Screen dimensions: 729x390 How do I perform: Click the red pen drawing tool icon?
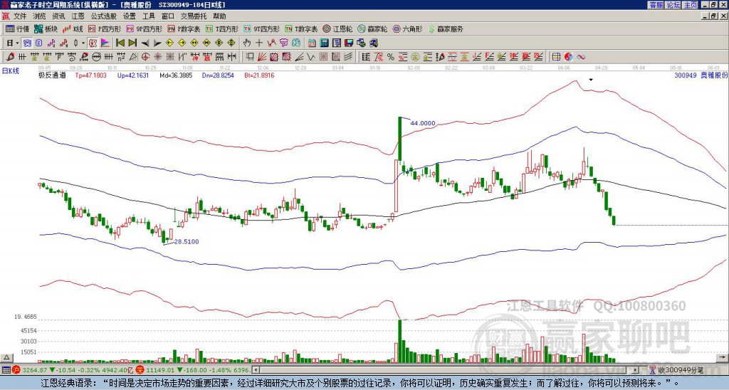coord(10,57)
